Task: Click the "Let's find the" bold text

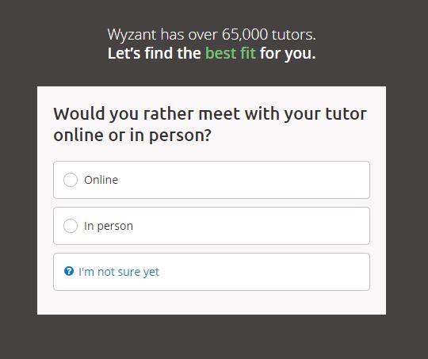Action: pos(155,53)
